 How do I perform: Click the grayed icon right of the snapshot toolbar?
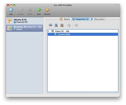point(76,25)
